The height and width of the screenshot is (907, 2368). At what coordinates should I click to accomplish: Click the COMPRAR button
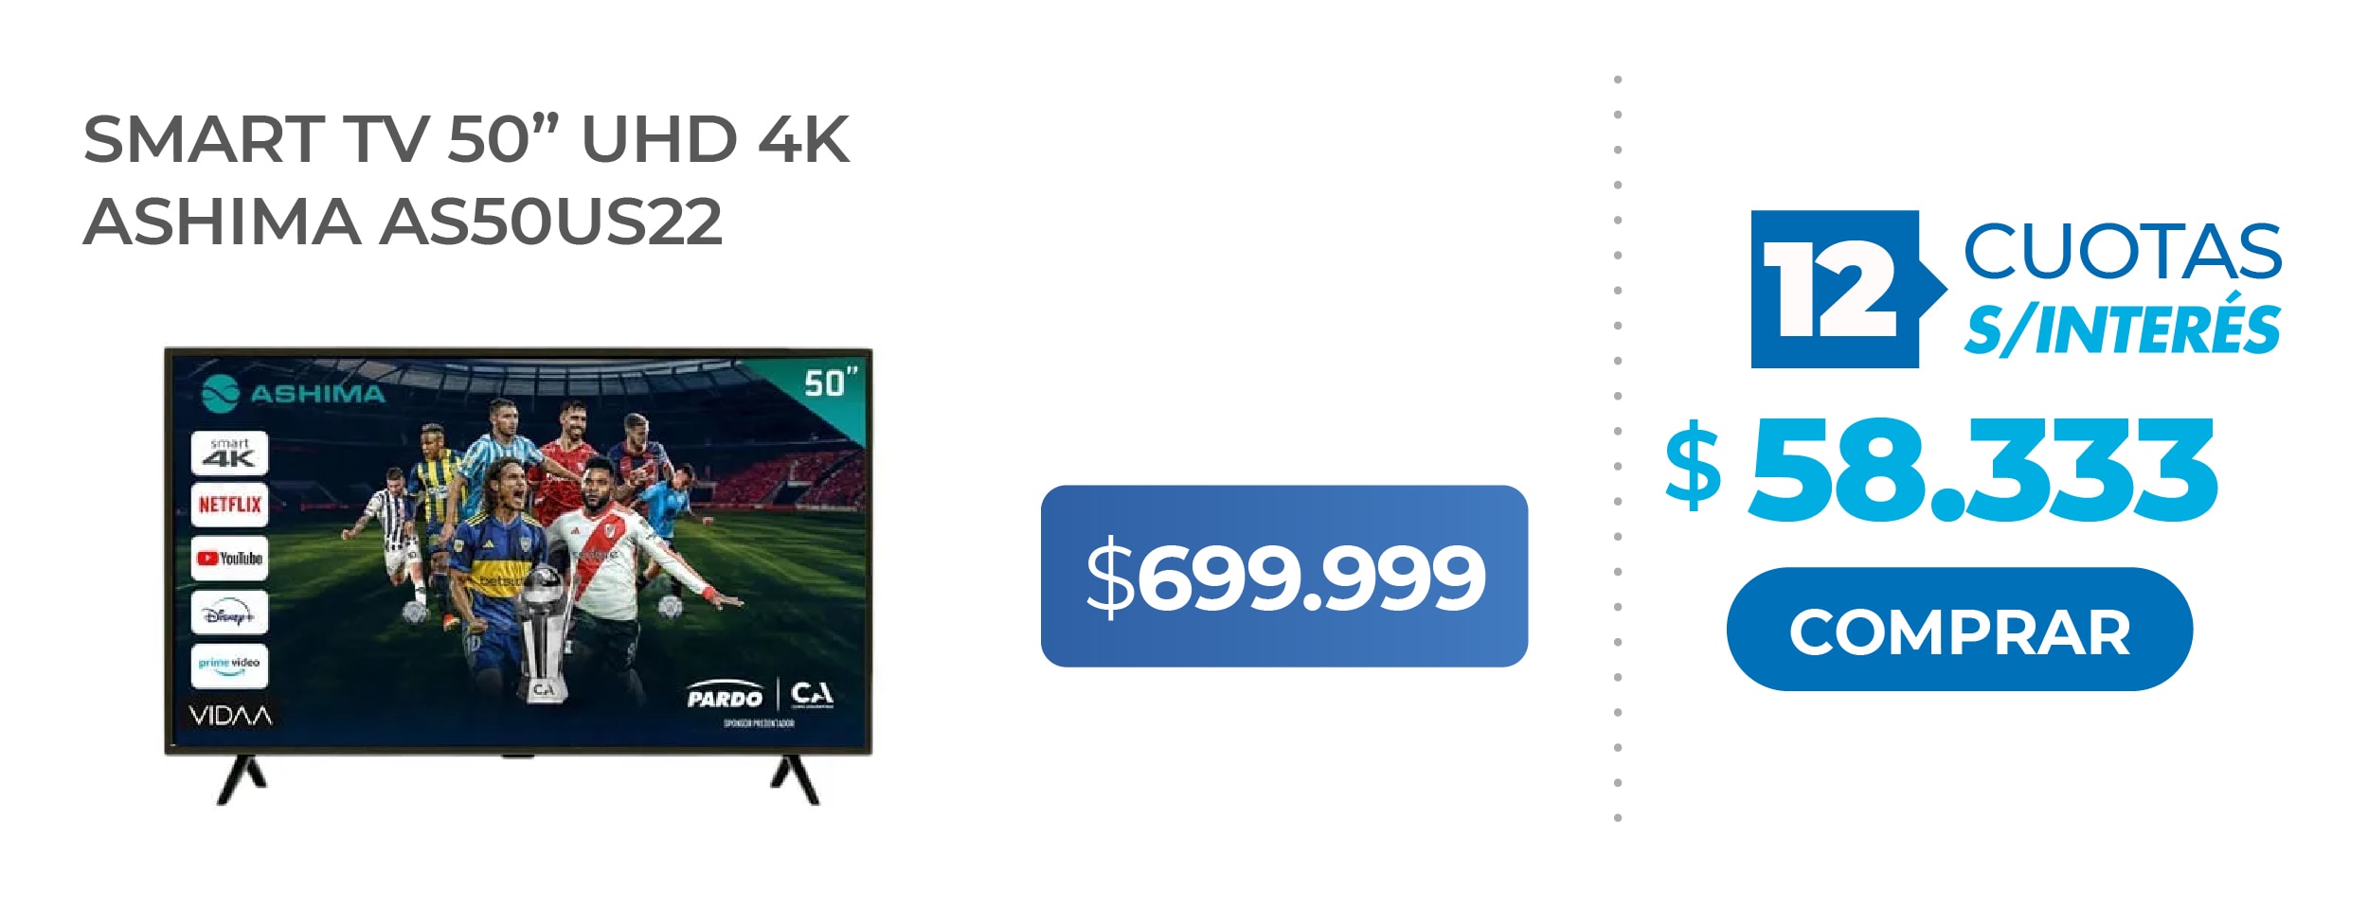1959,629
